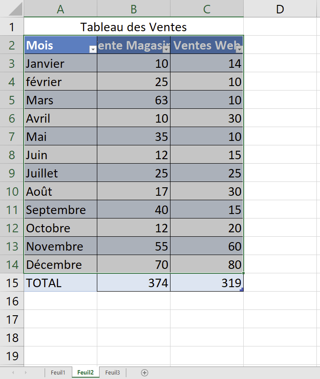Viewport: 320px width, 379px height.
Task: Add a new sheet with plus icon
Action: tap(144, 373)
